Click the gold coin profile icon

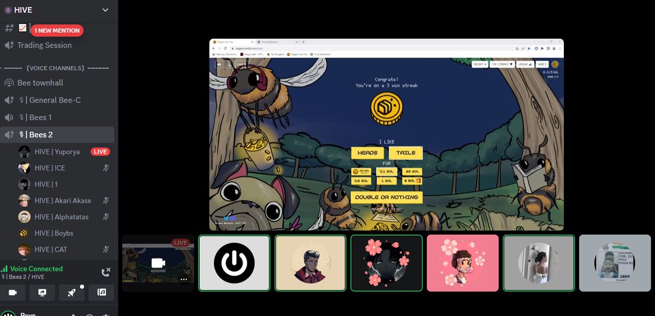[x=555, y=64]
